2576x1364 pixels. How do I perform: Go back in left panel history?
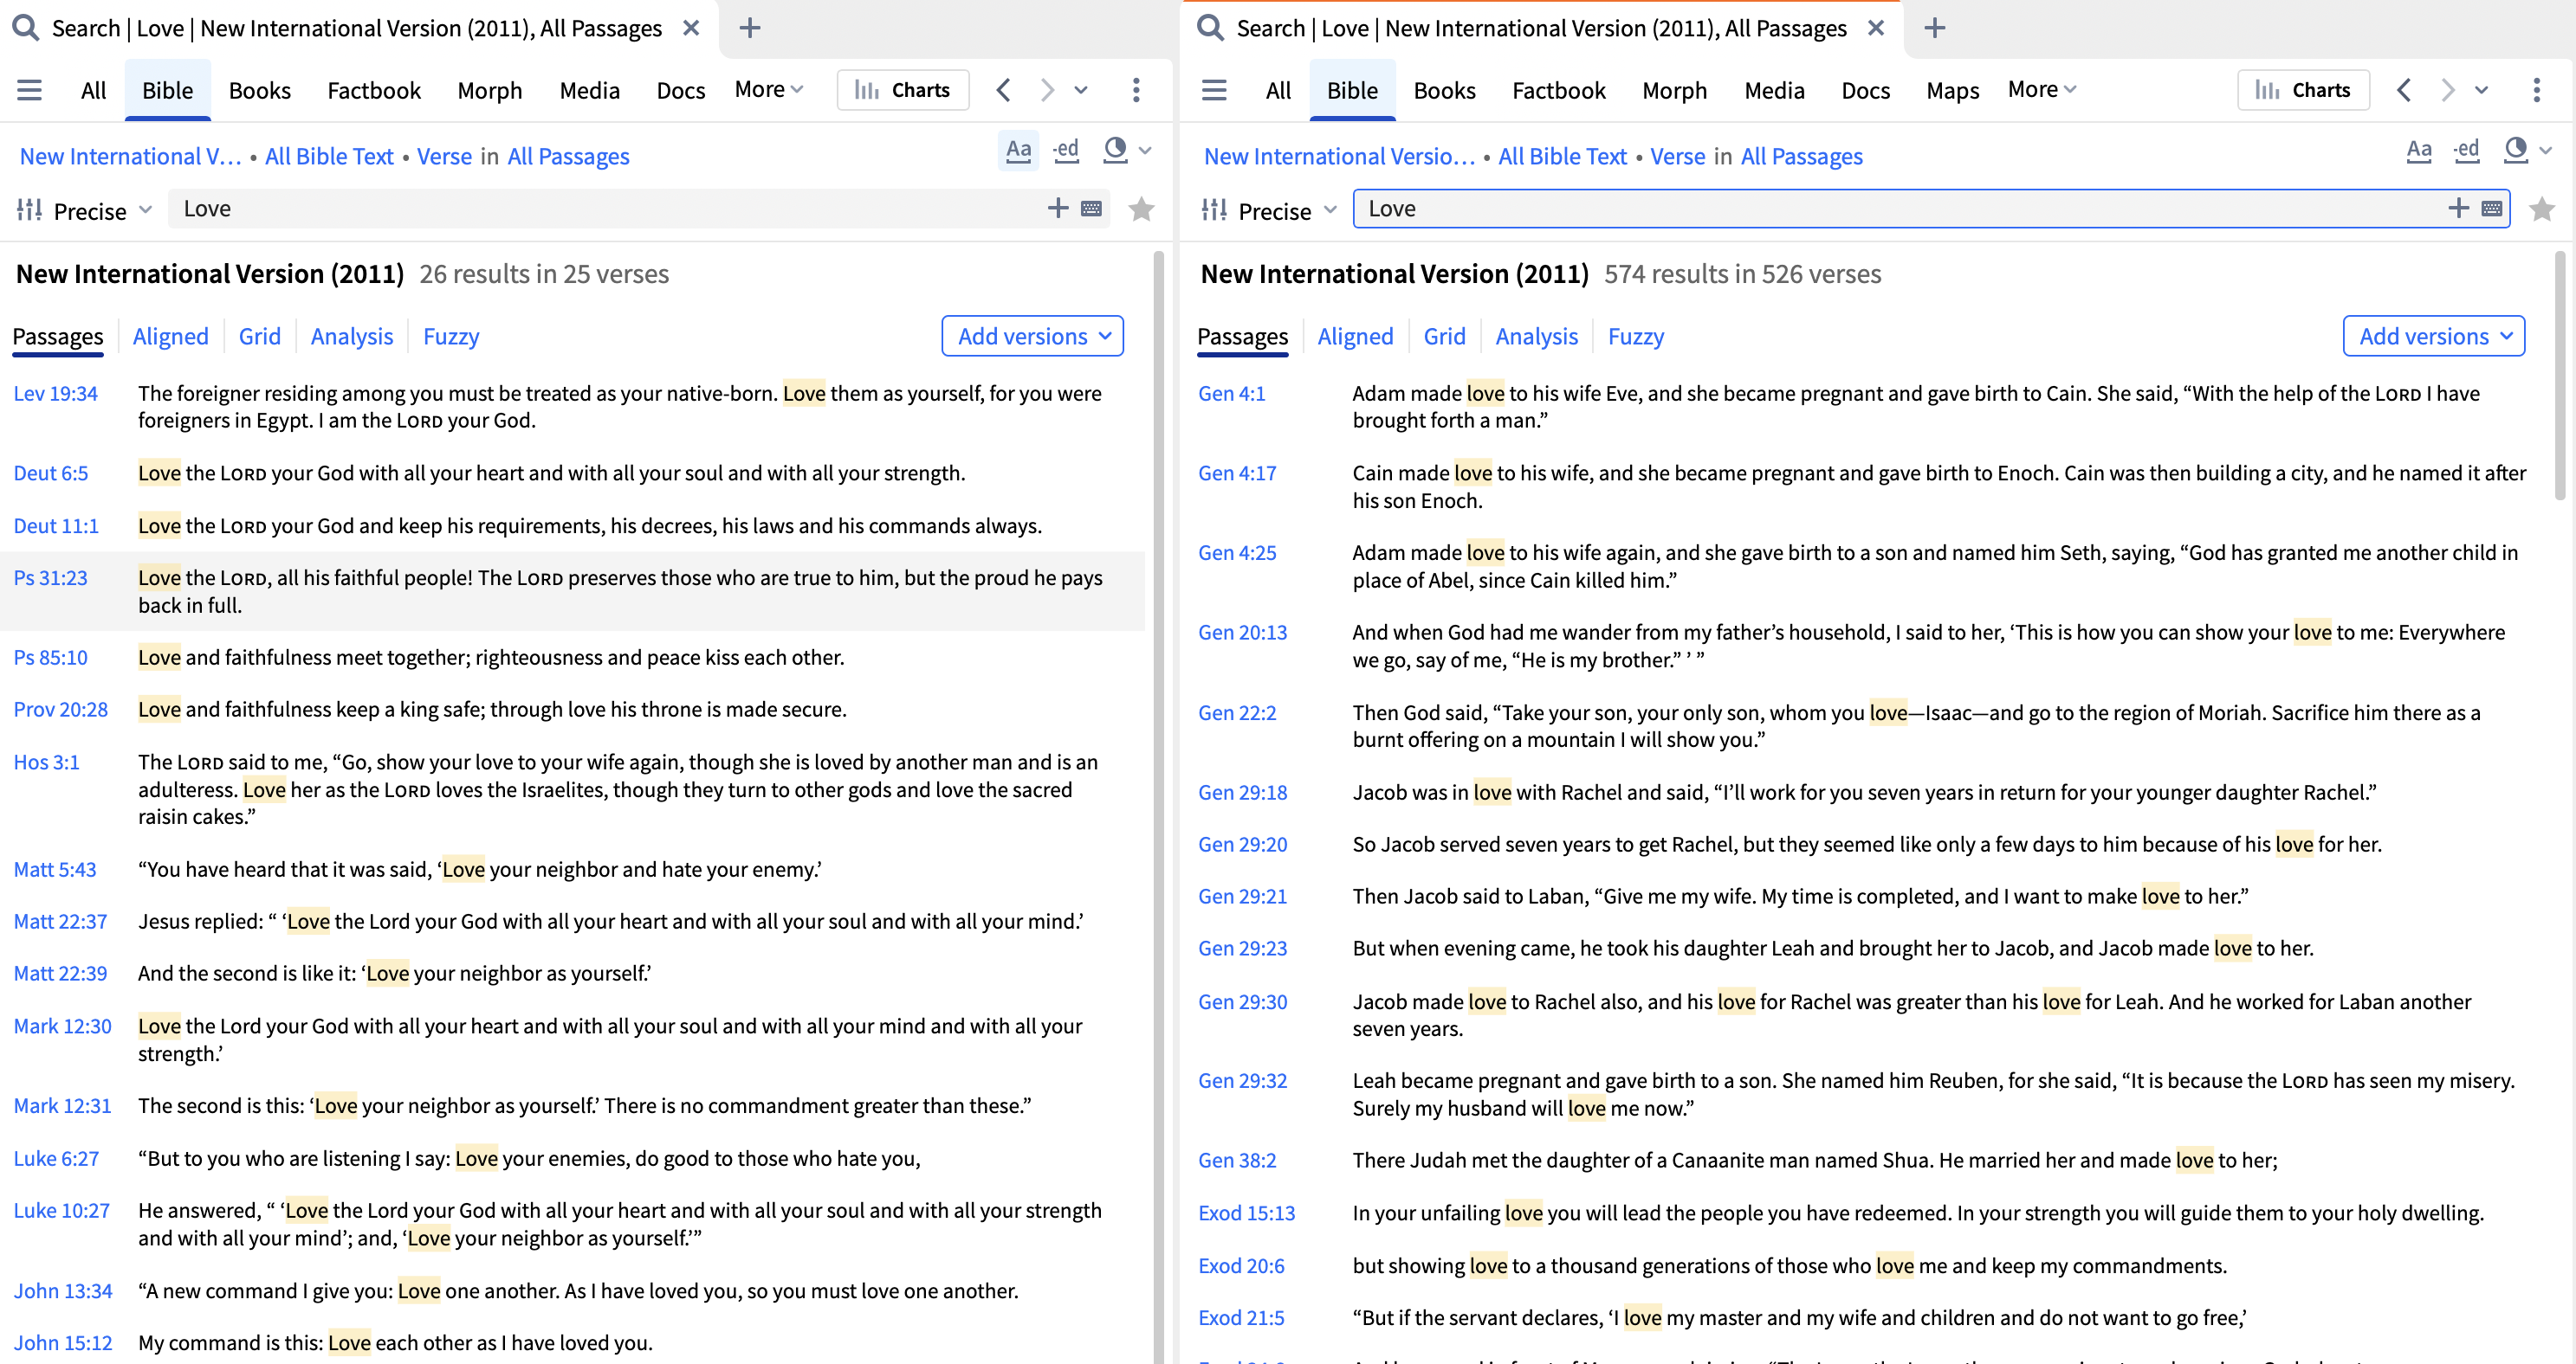pyautogui.click(x=1004, y=90)
